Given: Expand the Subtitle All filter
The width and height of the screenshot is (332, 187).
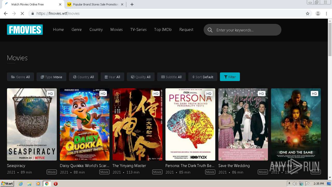Looking at the screenshot, I should (x=171, y=77).
